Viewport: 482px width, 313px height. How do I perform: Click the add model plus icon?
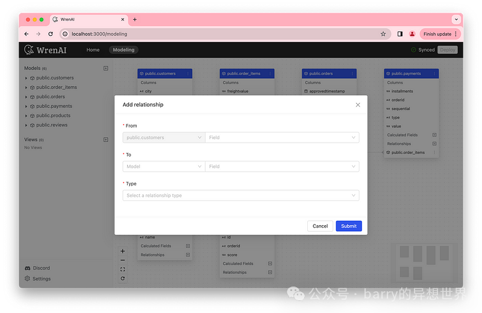(x=106, y=68)
